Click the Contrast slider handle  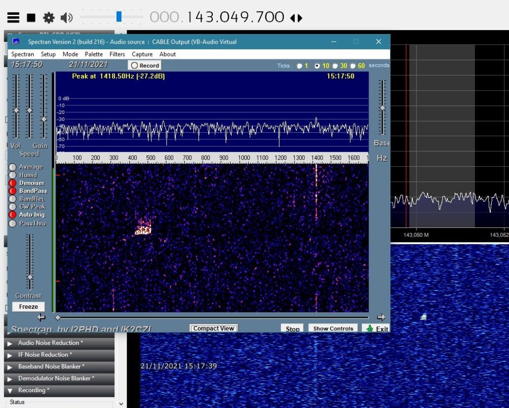point(30,277)
